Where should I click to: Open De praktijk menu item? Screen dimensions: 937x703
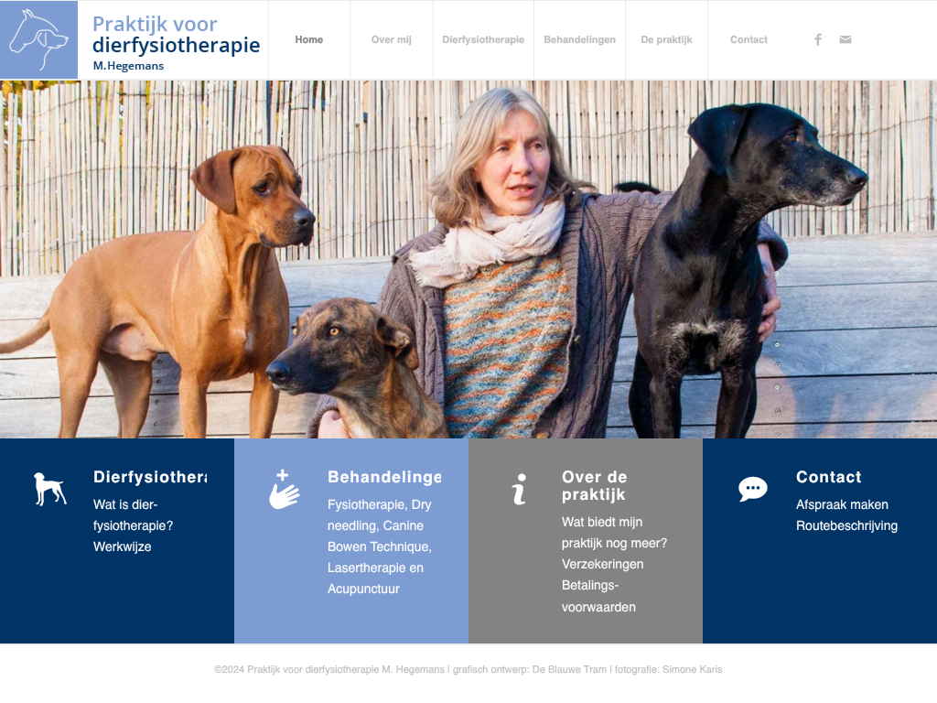click(666, 39)
